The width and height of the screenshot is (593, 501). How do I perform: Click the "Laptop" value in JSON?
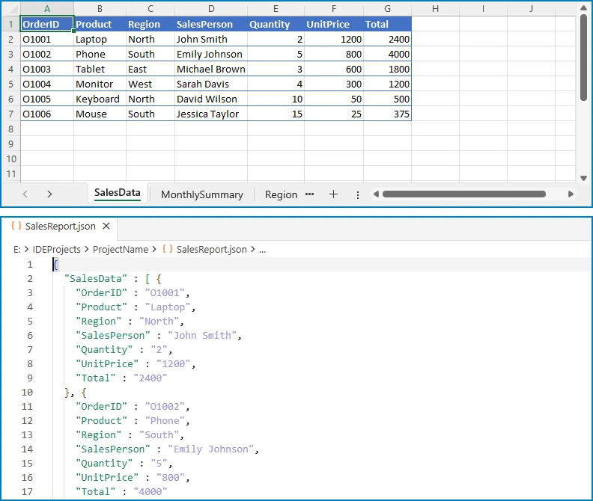pos(168,307)
